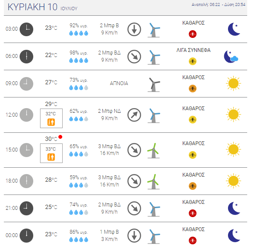Click the humidity droplets at 98% row
The width and height of the screenshot is (254, 249).
[78, 60]
